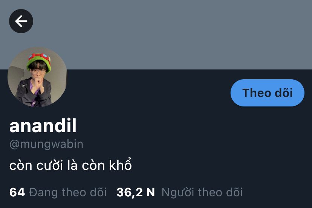The image size is (312, 208).
Task: Click the 36,2 N followers count
Action: click(136, 192)
